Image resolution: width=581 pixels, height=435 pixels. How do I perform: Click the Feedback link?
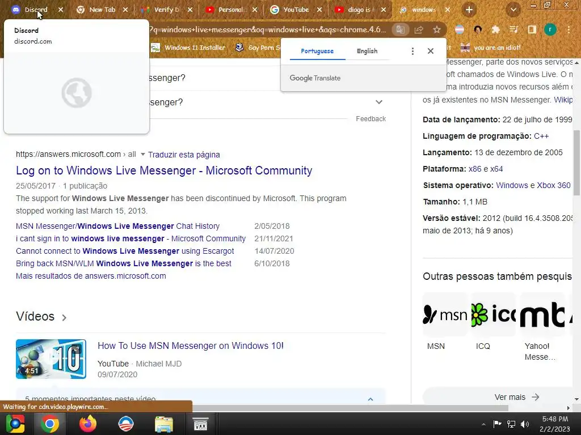coord(371,119)
